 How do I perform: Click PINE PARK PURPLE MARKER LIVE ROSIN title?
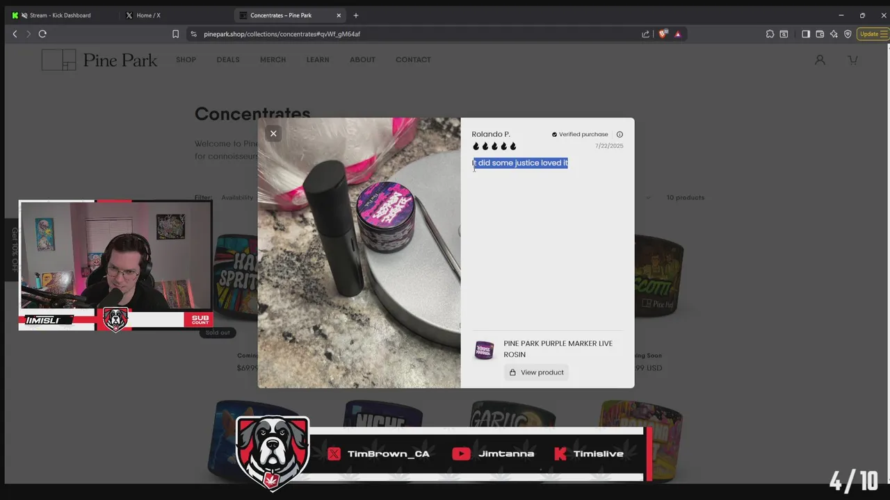(558, 349)
